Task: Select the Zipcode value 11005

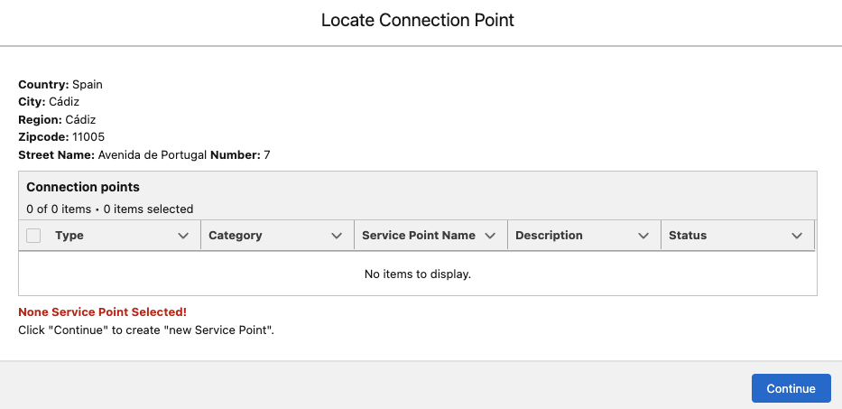Action: point(88,137)
